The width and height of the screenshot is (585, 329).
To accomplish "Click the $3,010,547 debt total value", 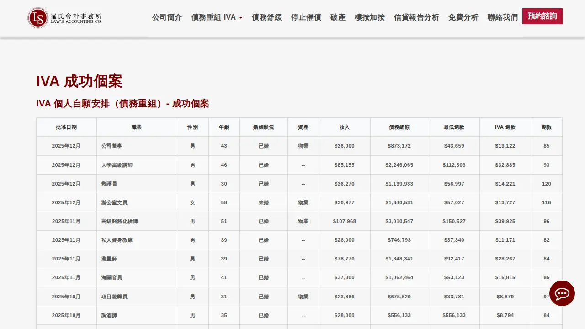I will pyautogui.click(x=399, y=221).
